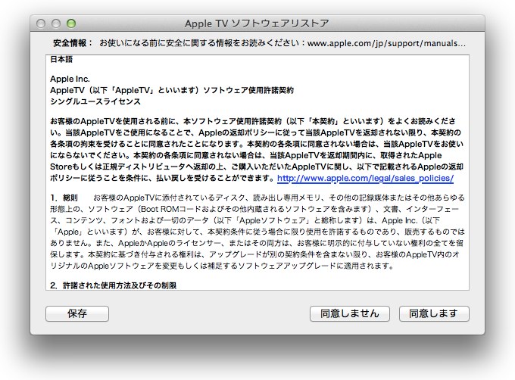
Task: Open the apple.com/legal/sales_policies link
Action: pyautogui.click(x=365, y=178)
